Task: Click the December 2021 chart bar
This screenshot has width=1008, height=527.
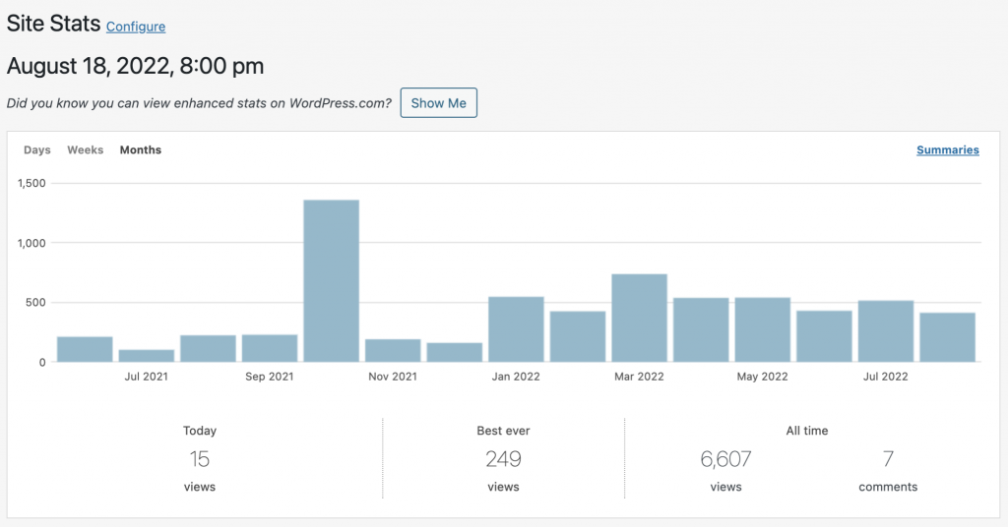Action: click(455, 353)
